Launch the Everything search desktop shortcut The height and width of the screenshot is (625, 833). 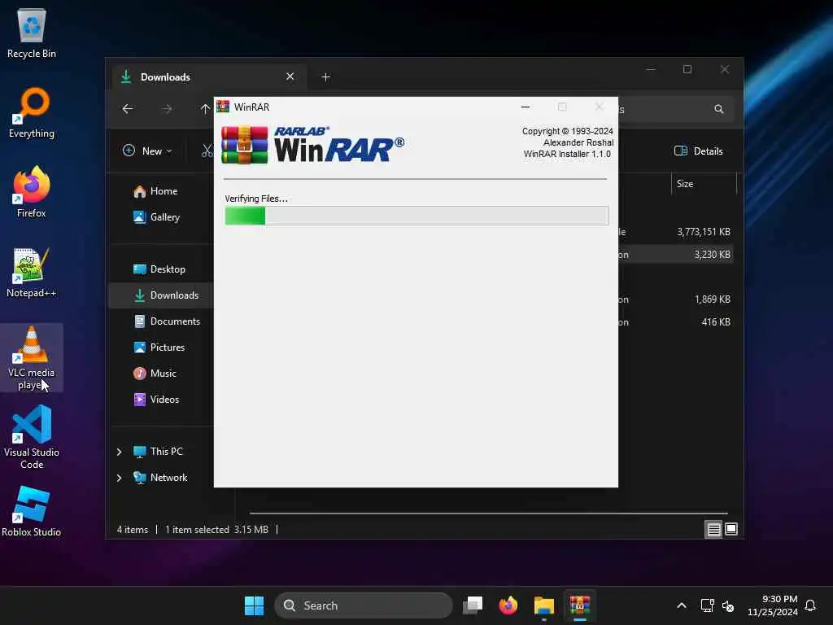(x=32, y=112)
